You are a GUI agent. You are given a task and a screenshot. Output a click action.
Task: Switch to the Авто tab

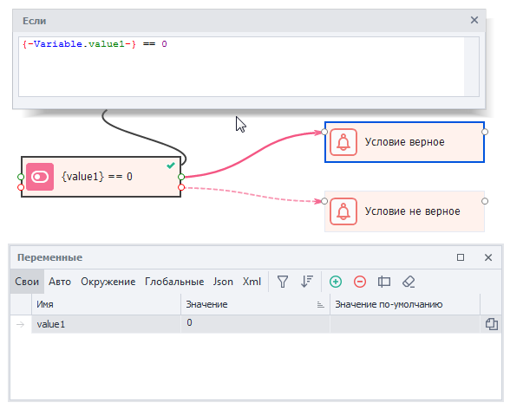point(60,282)
